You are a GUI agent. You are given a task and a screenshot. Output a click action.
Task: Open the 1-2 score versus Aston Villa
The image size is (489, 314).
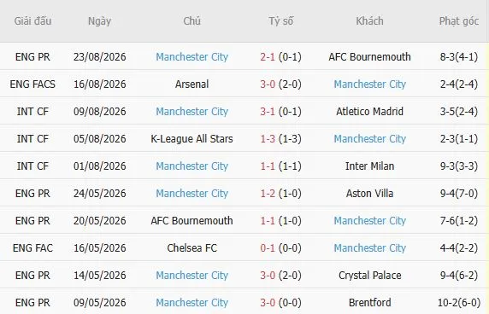point(268,194)
